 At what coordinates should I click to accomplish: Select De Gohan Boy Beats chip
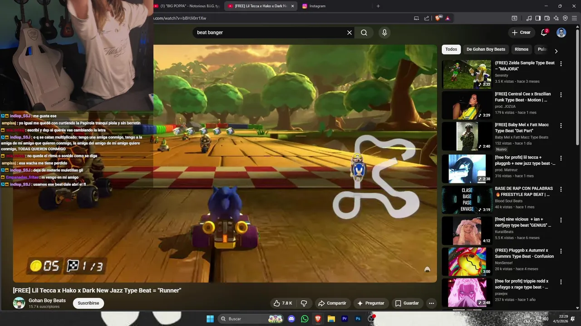tap(486, 49)
